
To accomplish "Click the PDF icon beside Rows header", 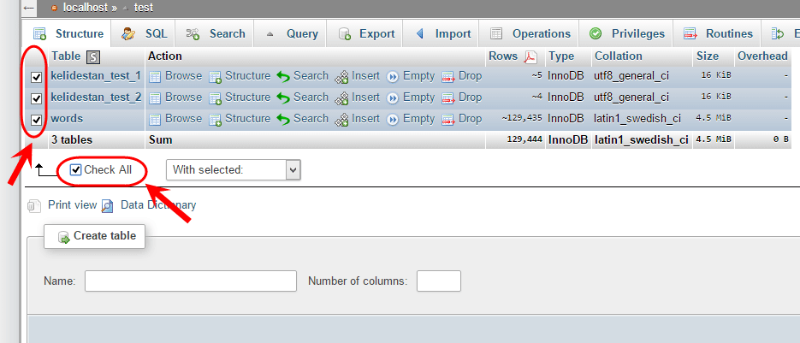I will [530, 56].
